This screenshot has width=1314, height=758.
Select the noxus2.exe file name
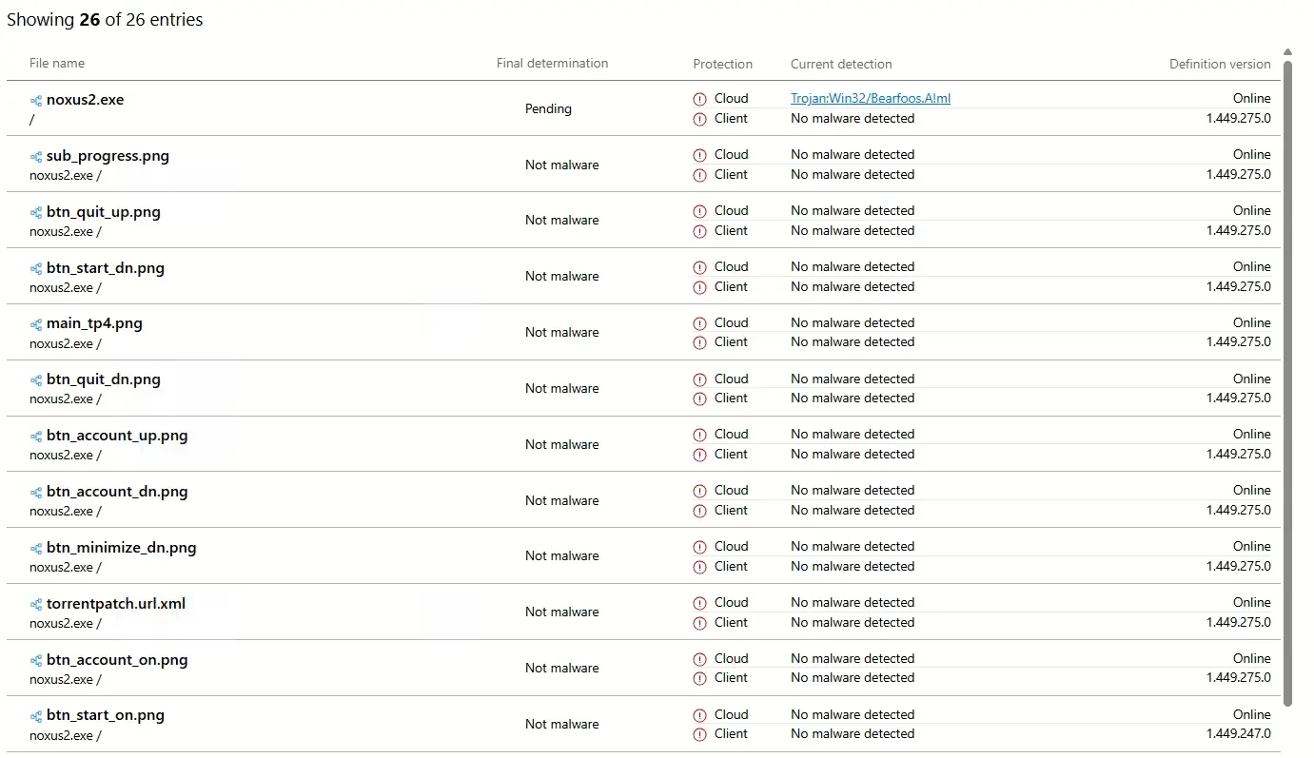(x=85, y=100)
